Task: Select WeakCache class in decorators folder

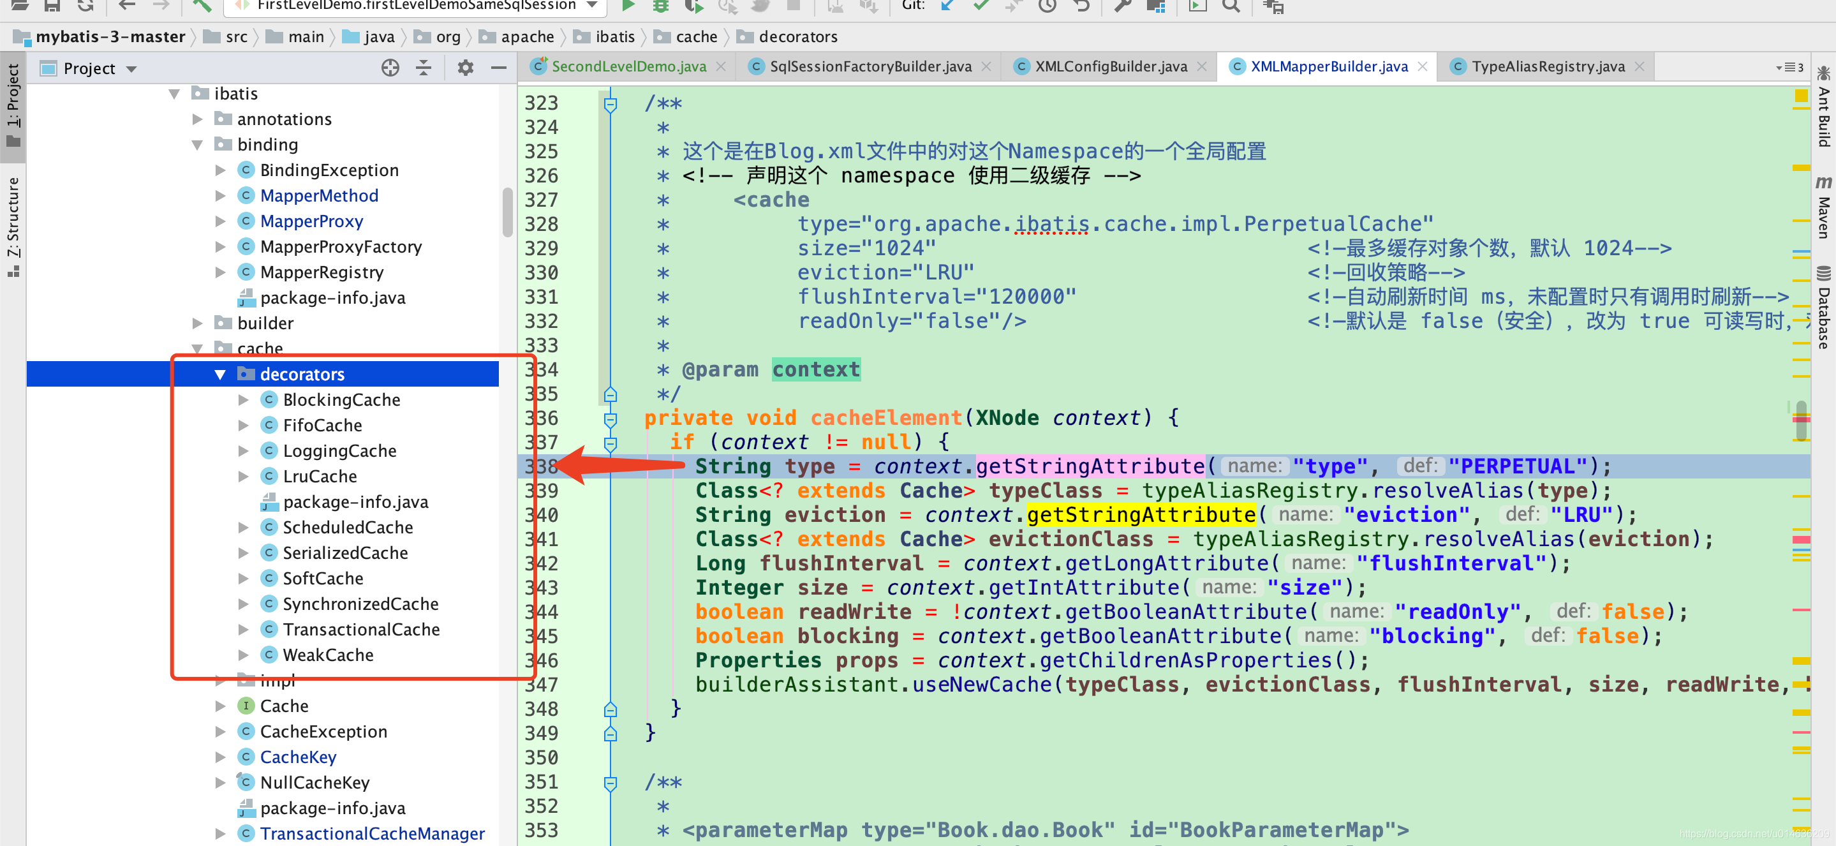Action: [x=329, y=655]
